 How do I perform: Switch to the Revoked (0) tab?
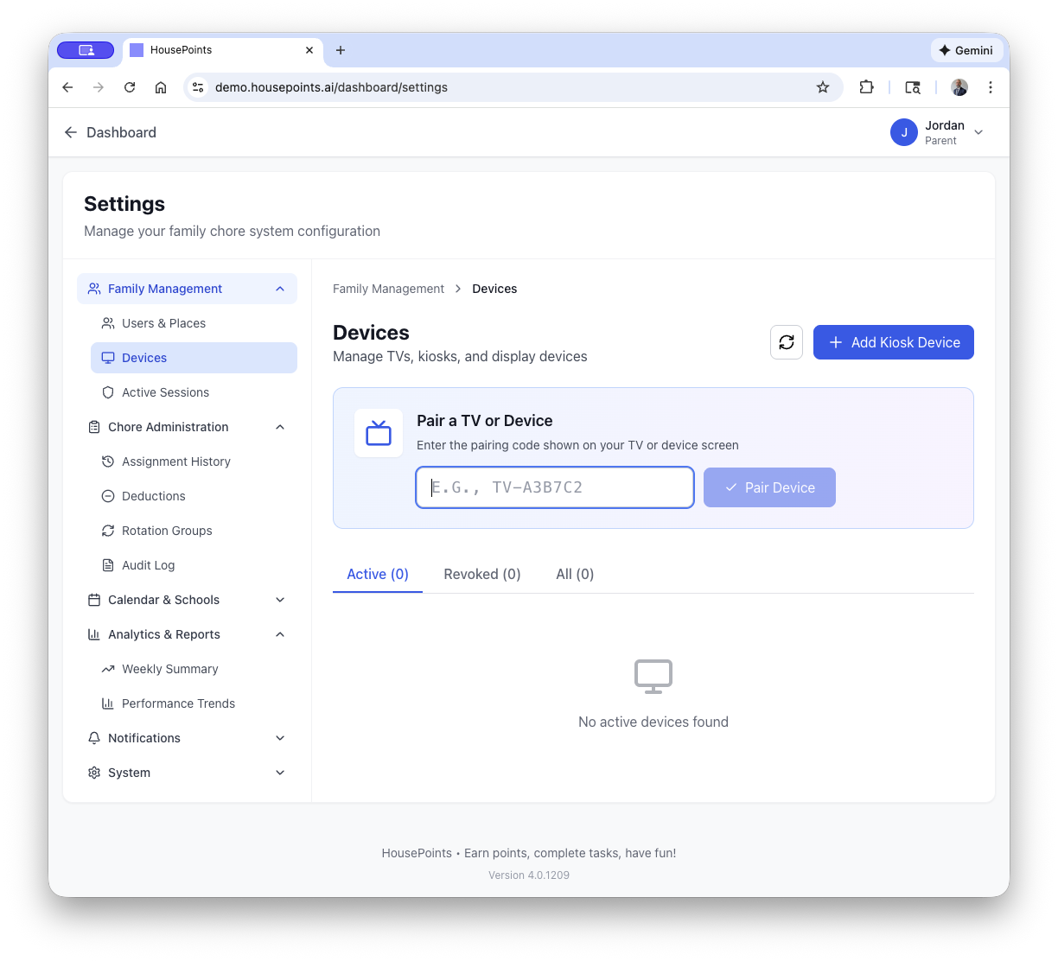[482, 574]
